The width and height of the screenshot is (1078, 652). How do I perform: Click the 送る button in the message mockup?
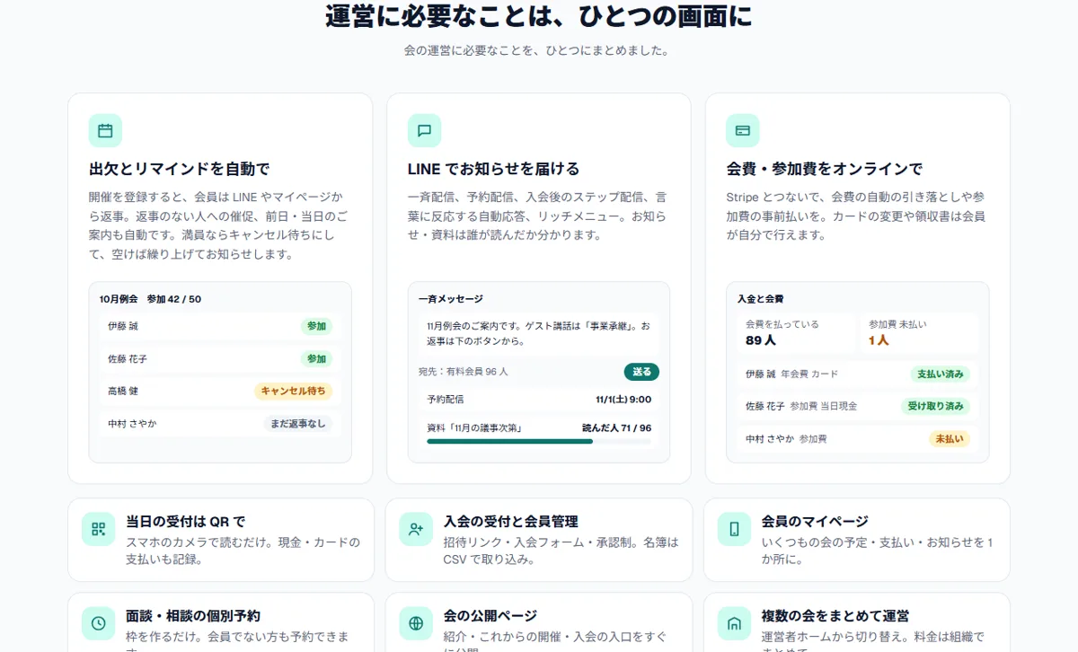[x=641, y=371]
